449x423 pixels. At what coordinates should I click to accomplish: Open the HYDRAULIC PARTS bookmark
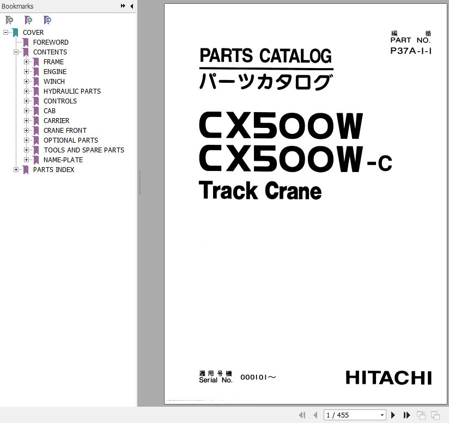[x=72, y=91]
